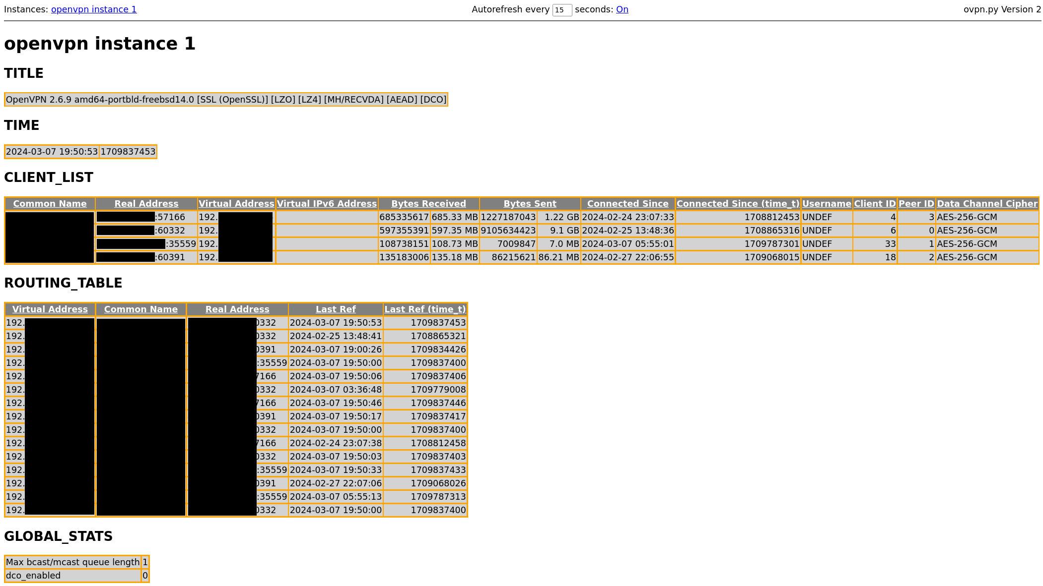
Task: Open the openvpn instance 1 link
Action: tap(94, 9)
